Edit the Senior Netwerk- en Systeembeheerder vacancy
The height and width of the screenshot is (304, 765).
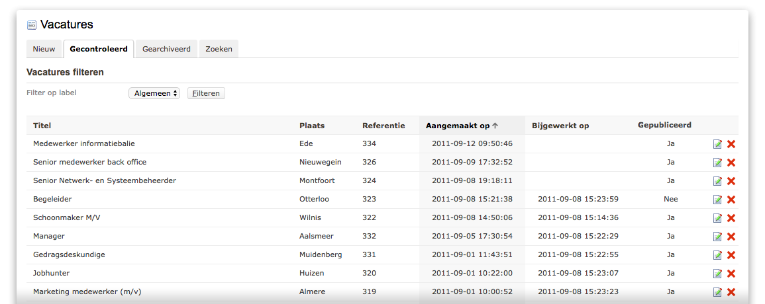coord(717,181)
